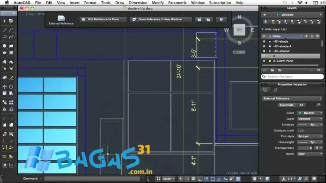Open the Plot style ByLayer dropdown

coord(310,136)
